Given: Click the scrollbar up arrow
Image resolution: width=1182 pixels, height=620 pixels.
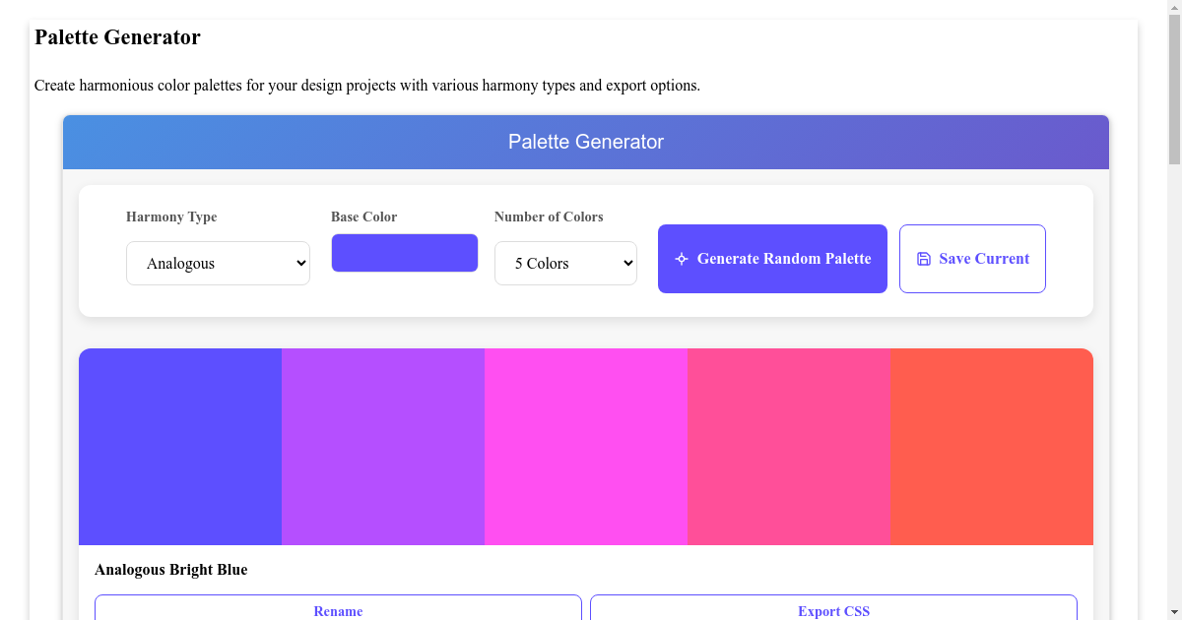Looking at the screenshot, I should pyautogui.click(x=1174, y=8).
